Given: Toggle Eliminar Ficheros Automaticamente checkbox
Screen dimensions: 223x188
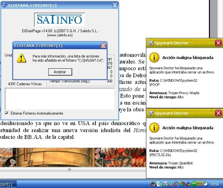Looking at the screenshot, I should click(7, 113).
